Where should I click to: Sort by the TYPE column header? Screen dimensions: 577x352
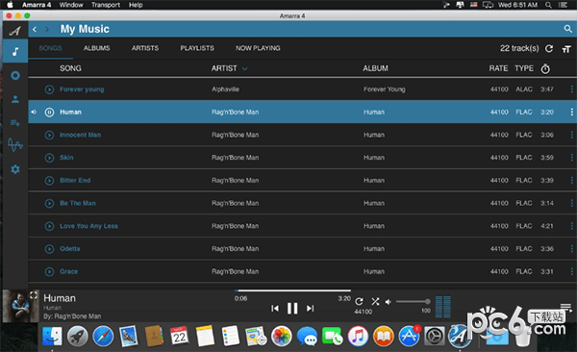pyautogui.click(x=524, y=68)
